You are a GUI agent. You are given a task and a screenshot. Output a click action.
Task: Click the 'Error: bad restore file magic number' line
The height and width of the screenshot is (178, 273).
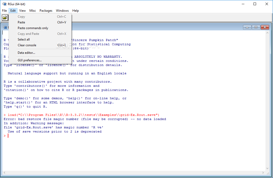click(85, 119)
